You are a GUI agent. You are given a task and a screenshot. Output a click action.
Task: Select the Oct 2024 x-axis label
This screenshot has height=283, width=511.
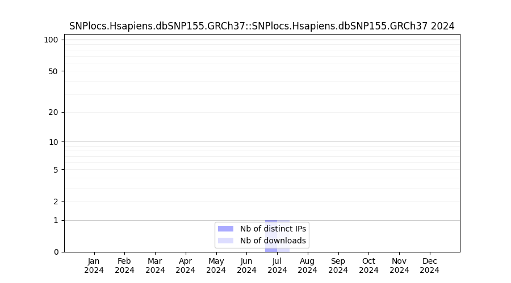point(368,265)
